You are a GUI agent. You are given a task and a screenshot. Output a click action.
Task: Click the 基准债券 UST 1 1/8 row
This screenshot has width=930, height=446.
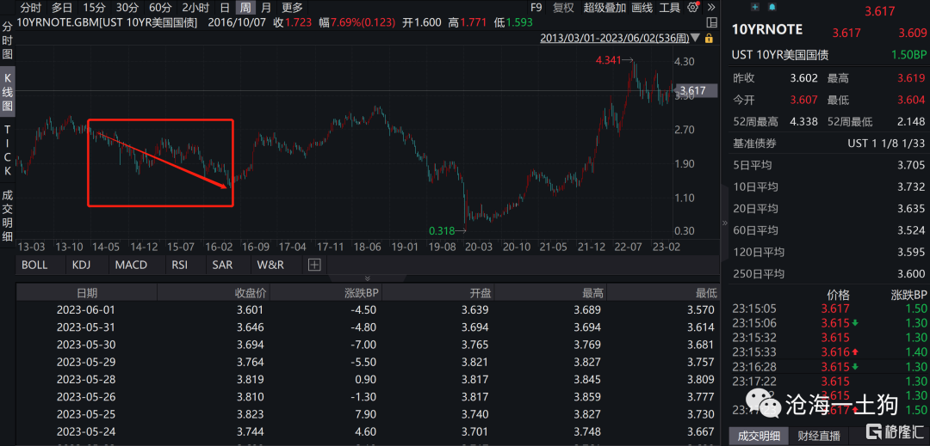pos(828,144)
